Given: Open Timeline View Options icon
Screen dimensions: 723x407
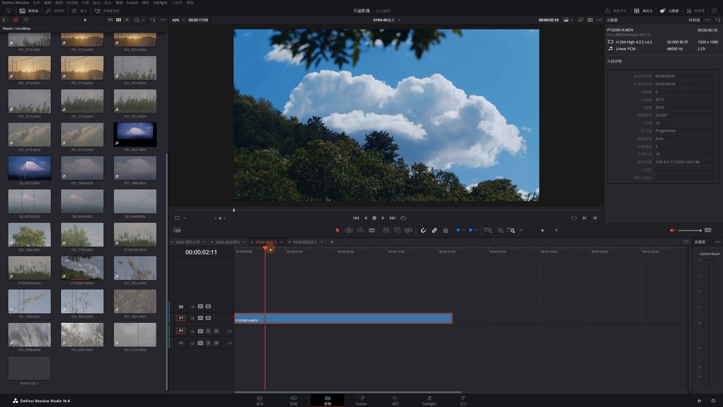Looking at the screenshot, I should (177, 230).
